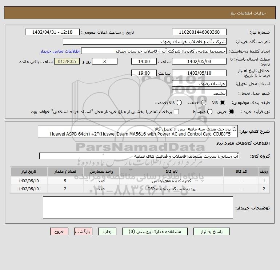Click the شهر محل تحویل field مشهد
The height and width of the screenshot is (270, 280).
point(199,93)
